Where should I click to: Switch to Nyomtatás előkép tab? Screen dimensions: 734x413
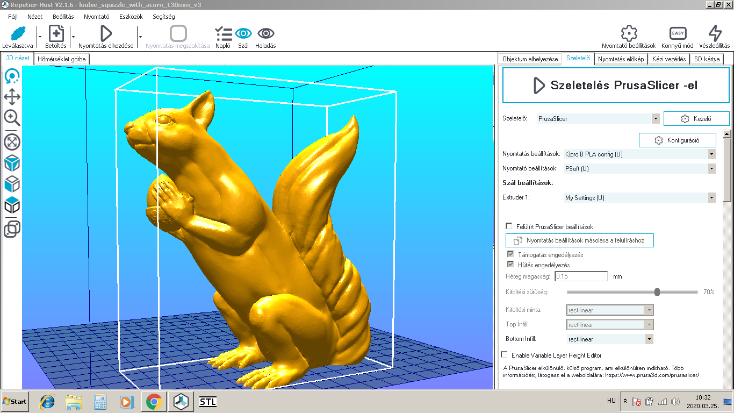(x=621, y=59)
